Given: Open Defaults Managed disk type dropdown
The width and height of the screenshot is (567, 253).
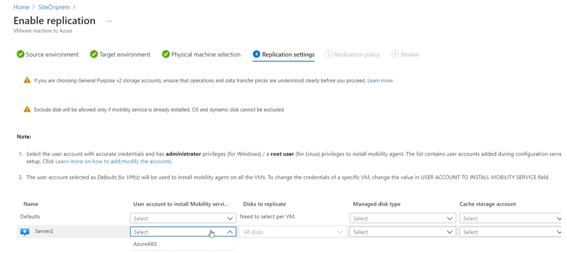Looking at the screenshot, I should [402, 218].
